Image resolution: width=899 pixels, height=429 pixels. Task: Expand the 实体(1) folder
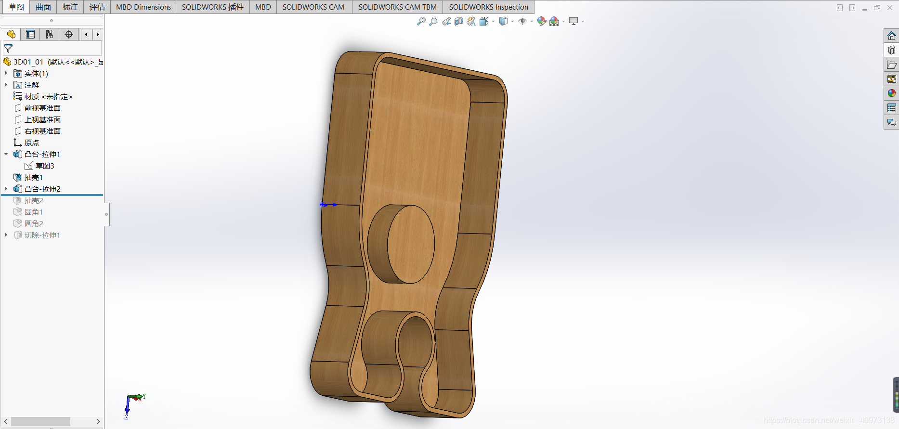(x=6, y=73)
